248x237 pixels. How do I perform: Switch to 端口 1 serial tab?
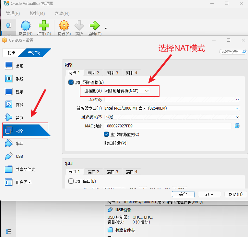75,172
